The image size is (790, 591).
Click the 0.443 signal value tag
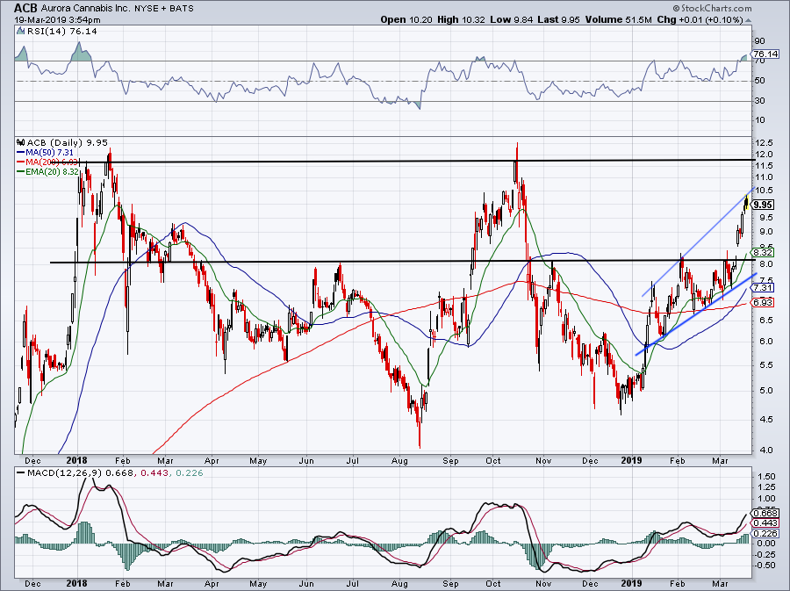pyautogui.click(x=765, y=523)
